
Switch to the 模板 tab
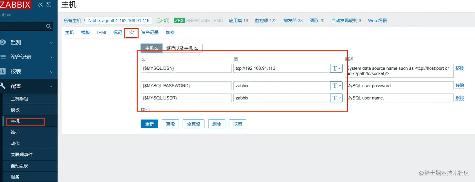[85, 32]
